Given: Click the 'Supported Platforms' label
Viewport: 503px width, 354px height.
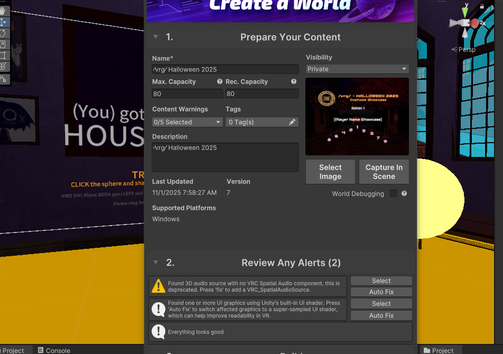Looking at the screenshot, I should pyautogui.click(x=184, y=208).
